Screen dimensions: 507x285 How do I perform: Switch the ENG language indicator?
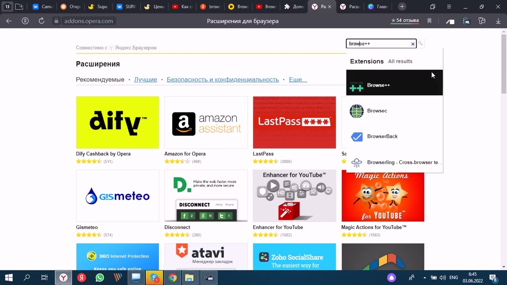454,277
